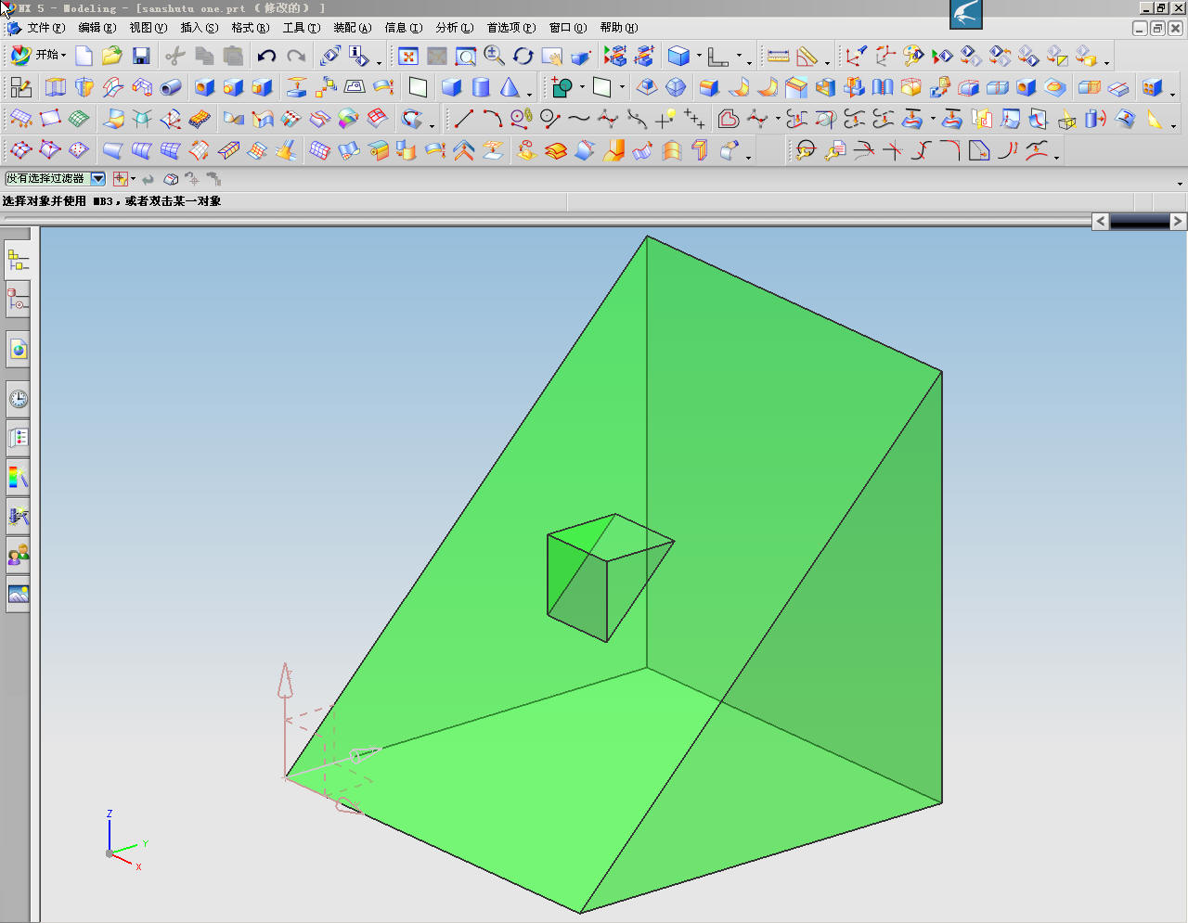This screenshot has height=923, width=1188.
Task: Undo the last action with the Undo arrow
Action: tap(266, 56)
